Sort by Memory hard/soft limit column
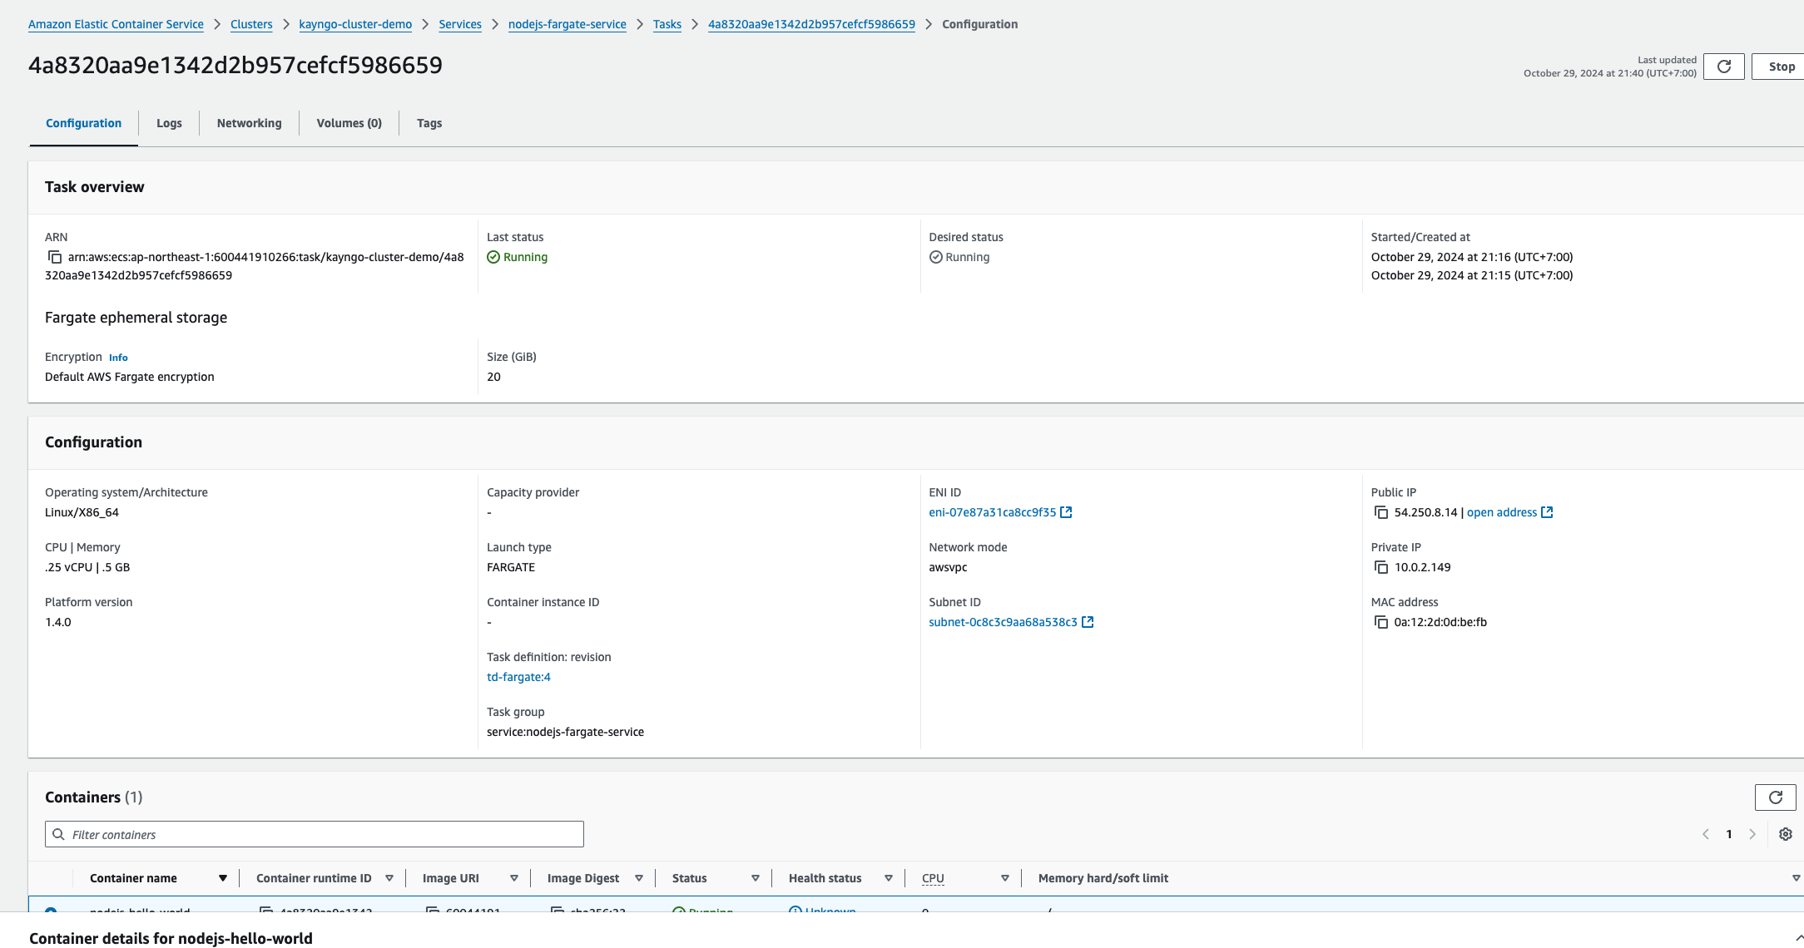The height and width of the screenshot is (948, 1804). [x=1796, y=878]
